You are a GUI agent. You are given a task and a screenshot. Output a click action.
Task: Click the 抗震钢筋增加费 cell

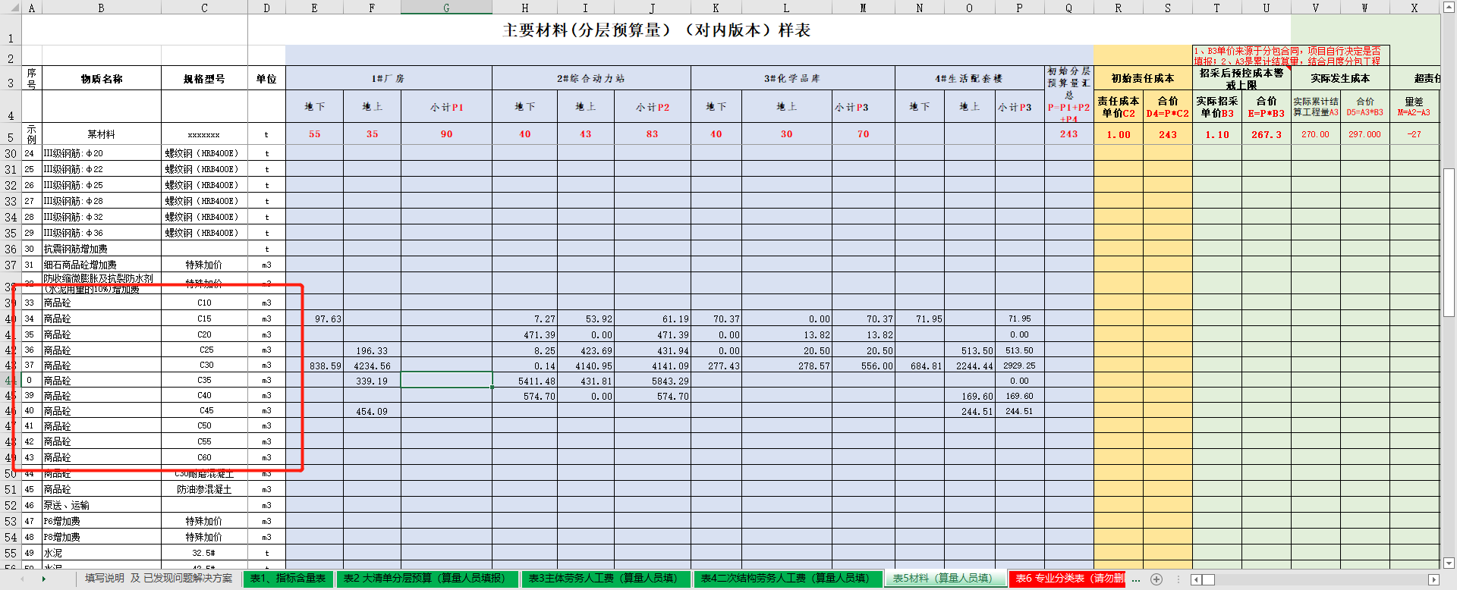[102, 249]
